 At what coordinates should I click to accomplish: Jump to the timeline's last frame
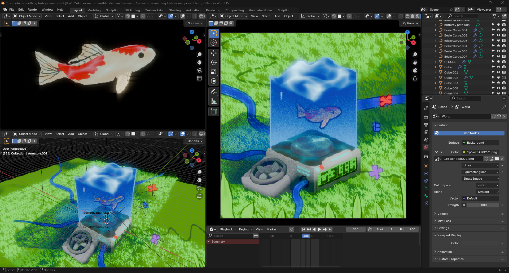(x=330, y=229)
